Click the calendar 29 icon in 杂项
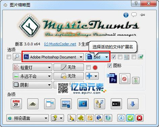 pos(16,104)
